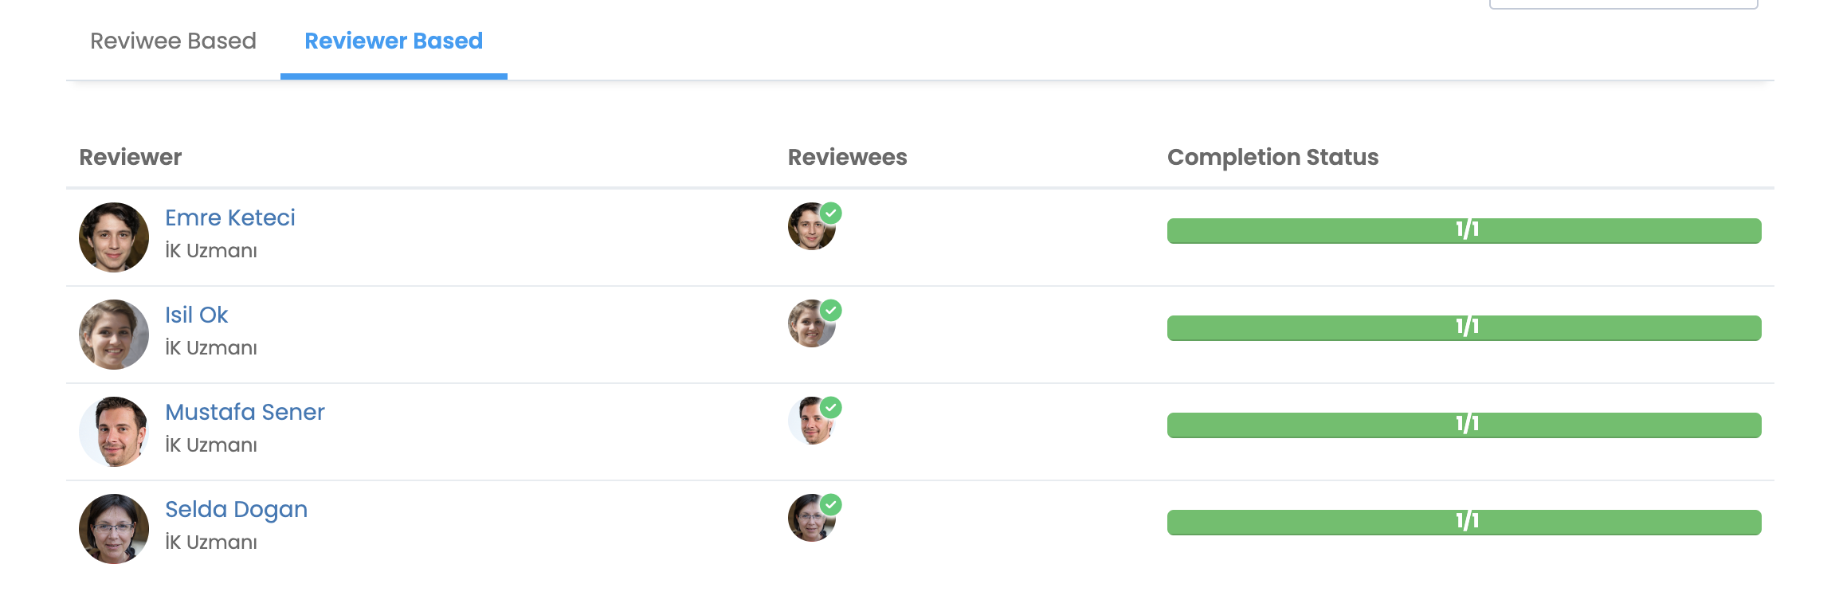Open Emre Keteci's profile link

click(x=229, y=217)
